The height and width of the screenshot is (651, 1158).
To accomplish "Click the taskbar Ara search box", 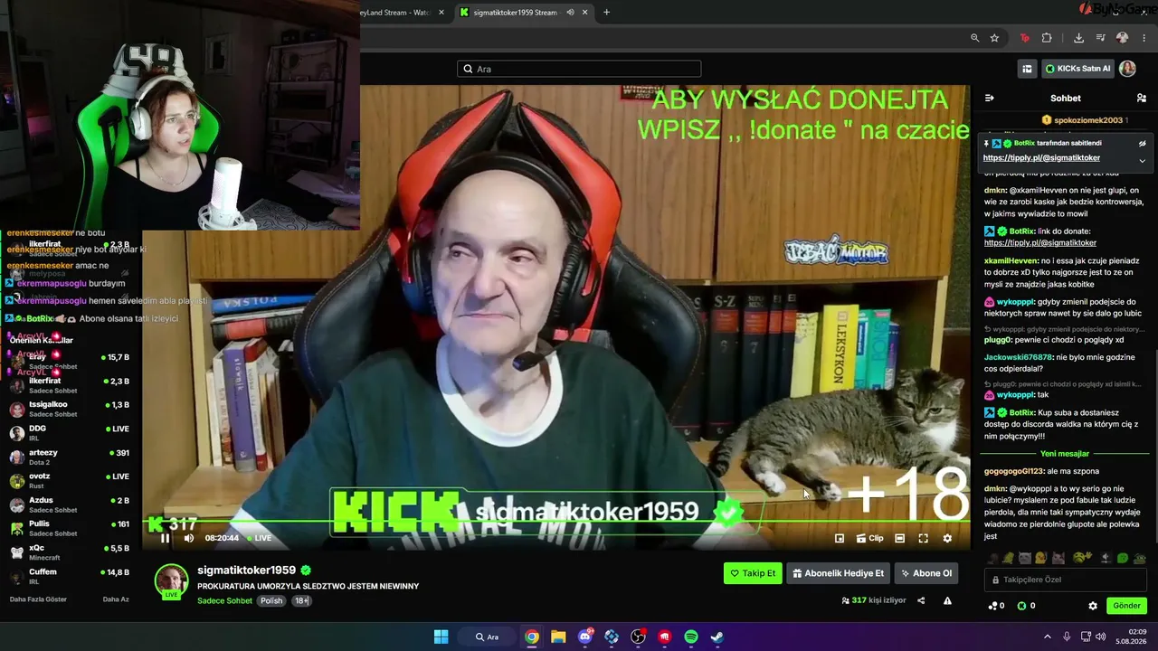I will click(488, 637).
